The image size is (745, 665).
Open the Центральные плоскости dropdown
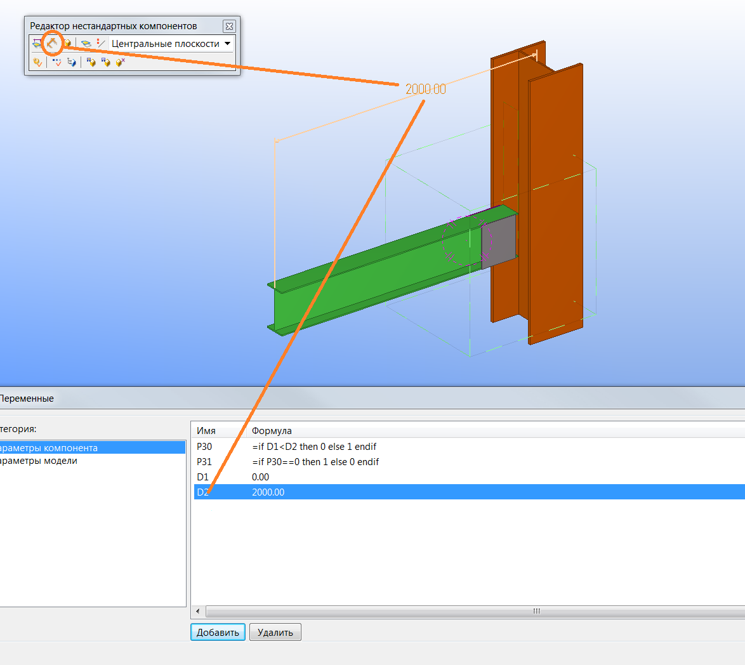[227, 44]
